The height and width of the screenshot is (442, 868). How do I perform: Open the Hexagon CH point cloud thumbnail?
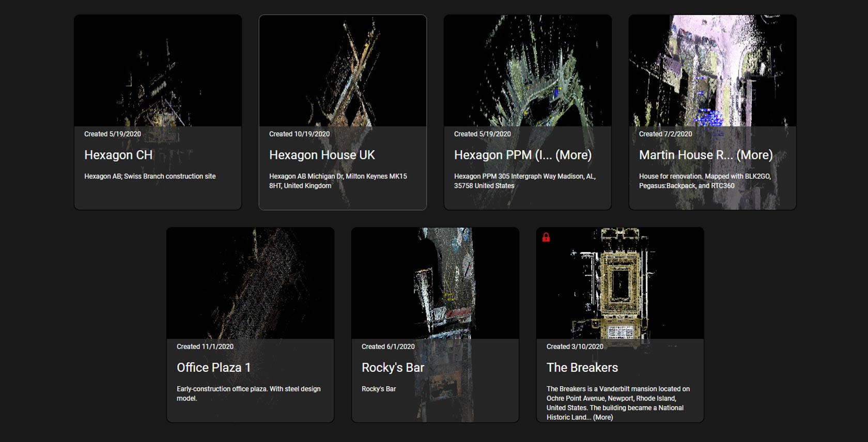click(x=158, y=71)
